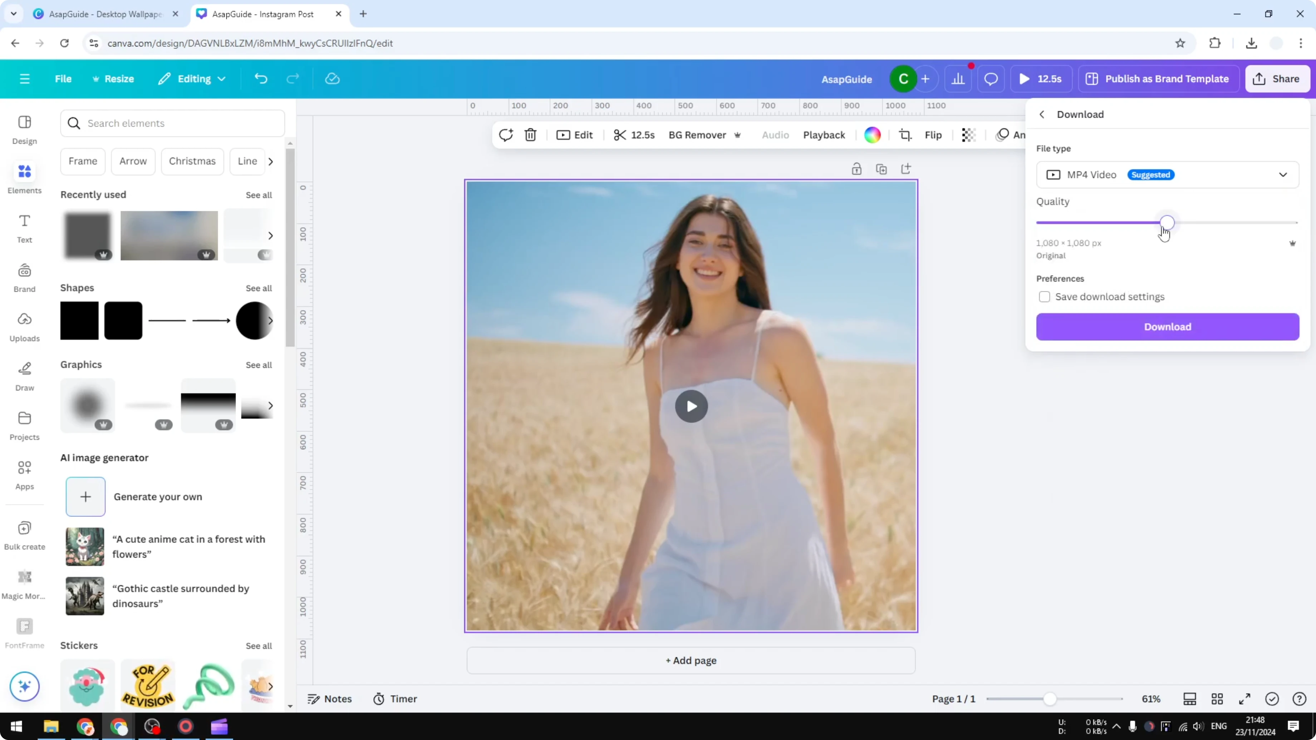
Task: Open the color picker in the toolbar
Action: coord(873,134)
